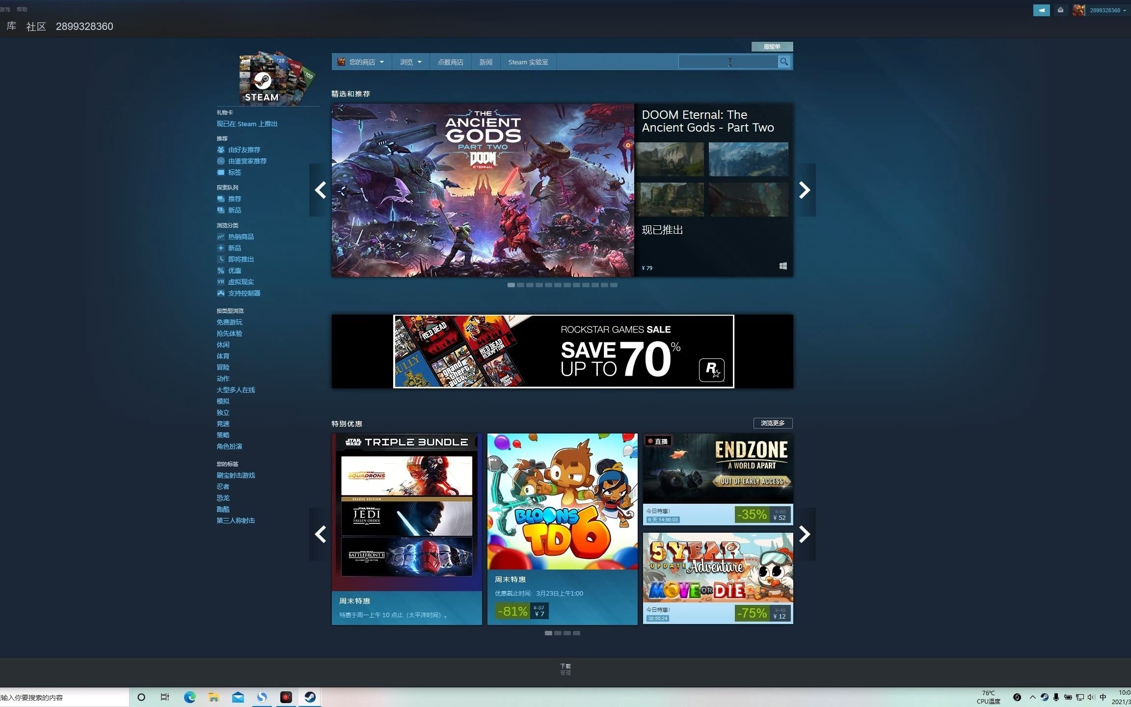
Task: Show next featured carousel item
Action: point(805,190)
